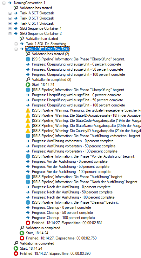Expand SEQ Sequence Container 1 node

(10, 28)
